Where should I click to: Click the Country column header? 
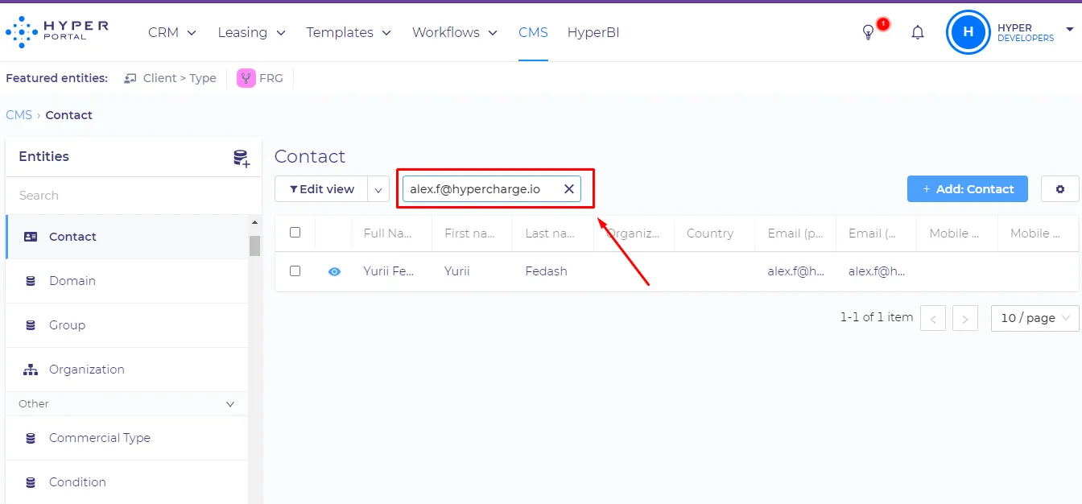pos(710,233)
